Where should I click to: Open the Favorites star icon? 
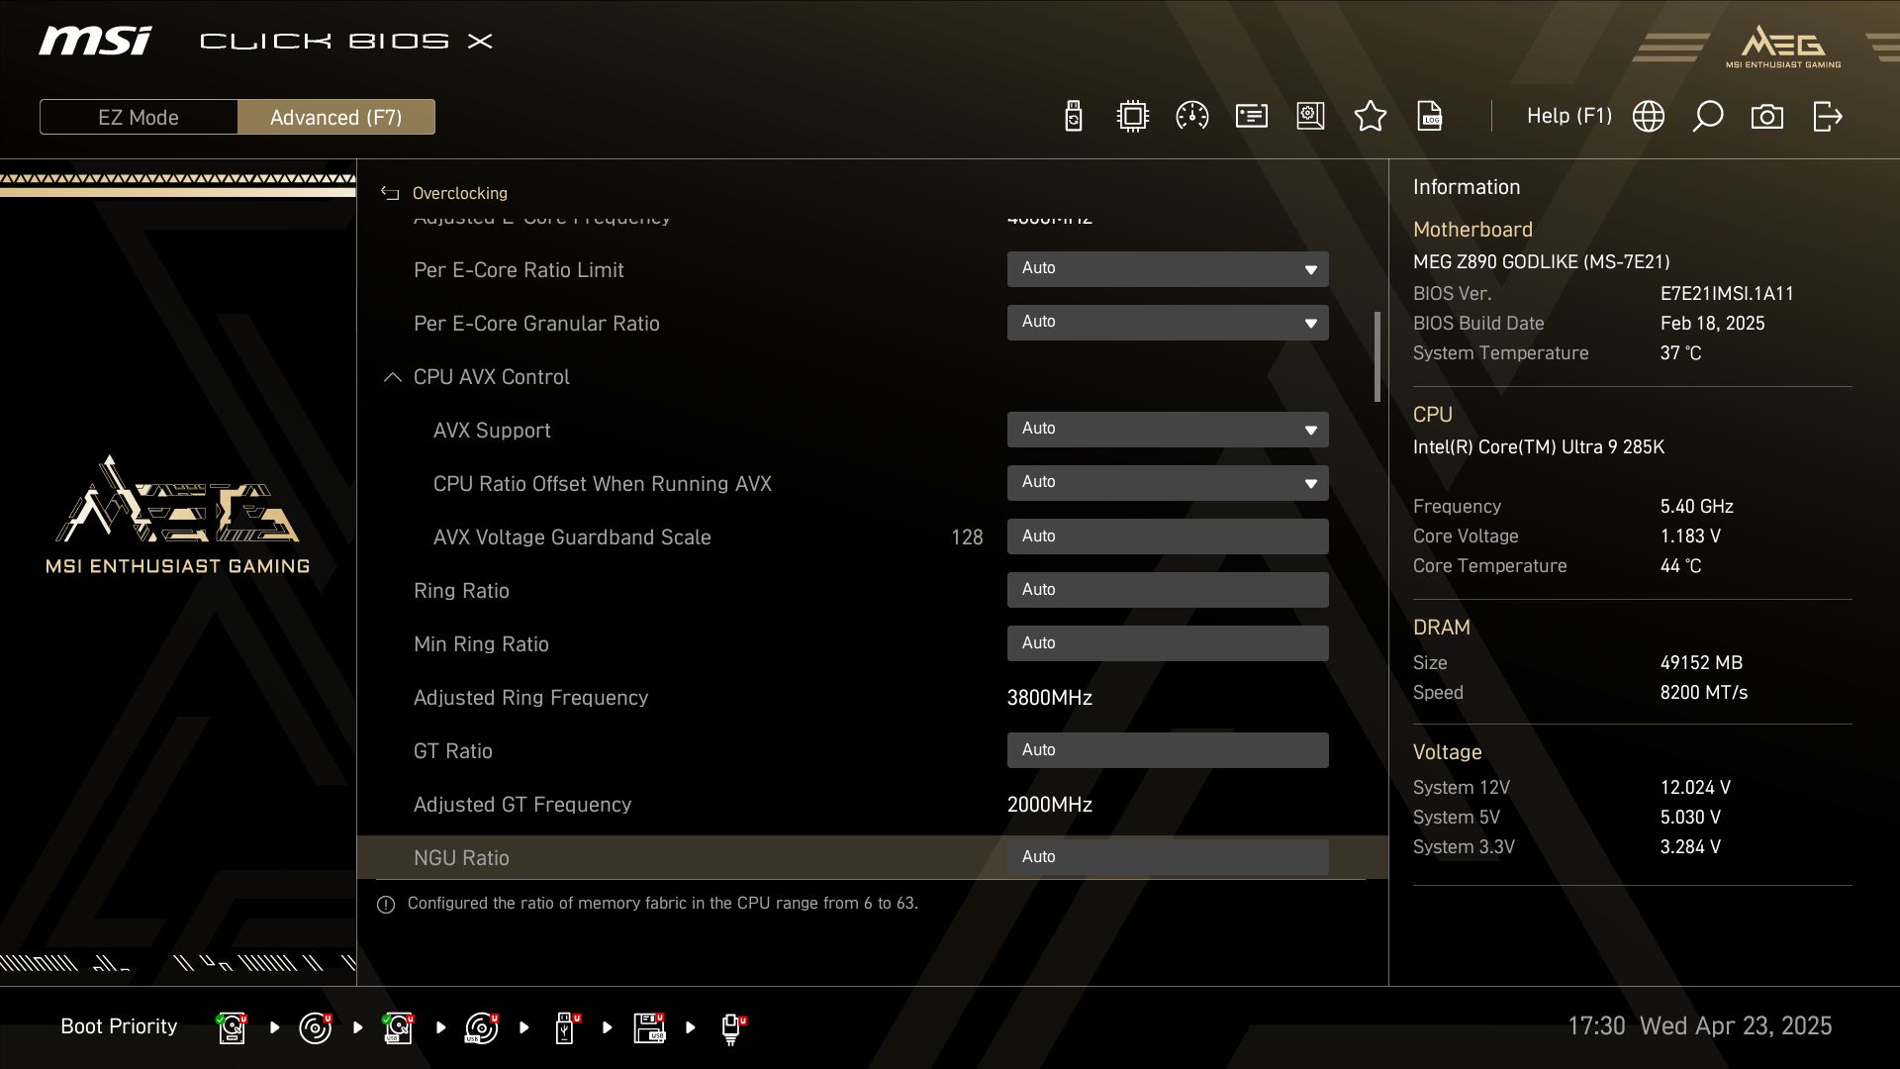1370,117
